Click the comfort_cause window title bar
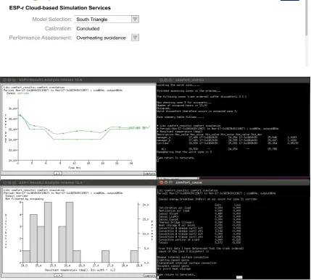 233,182
